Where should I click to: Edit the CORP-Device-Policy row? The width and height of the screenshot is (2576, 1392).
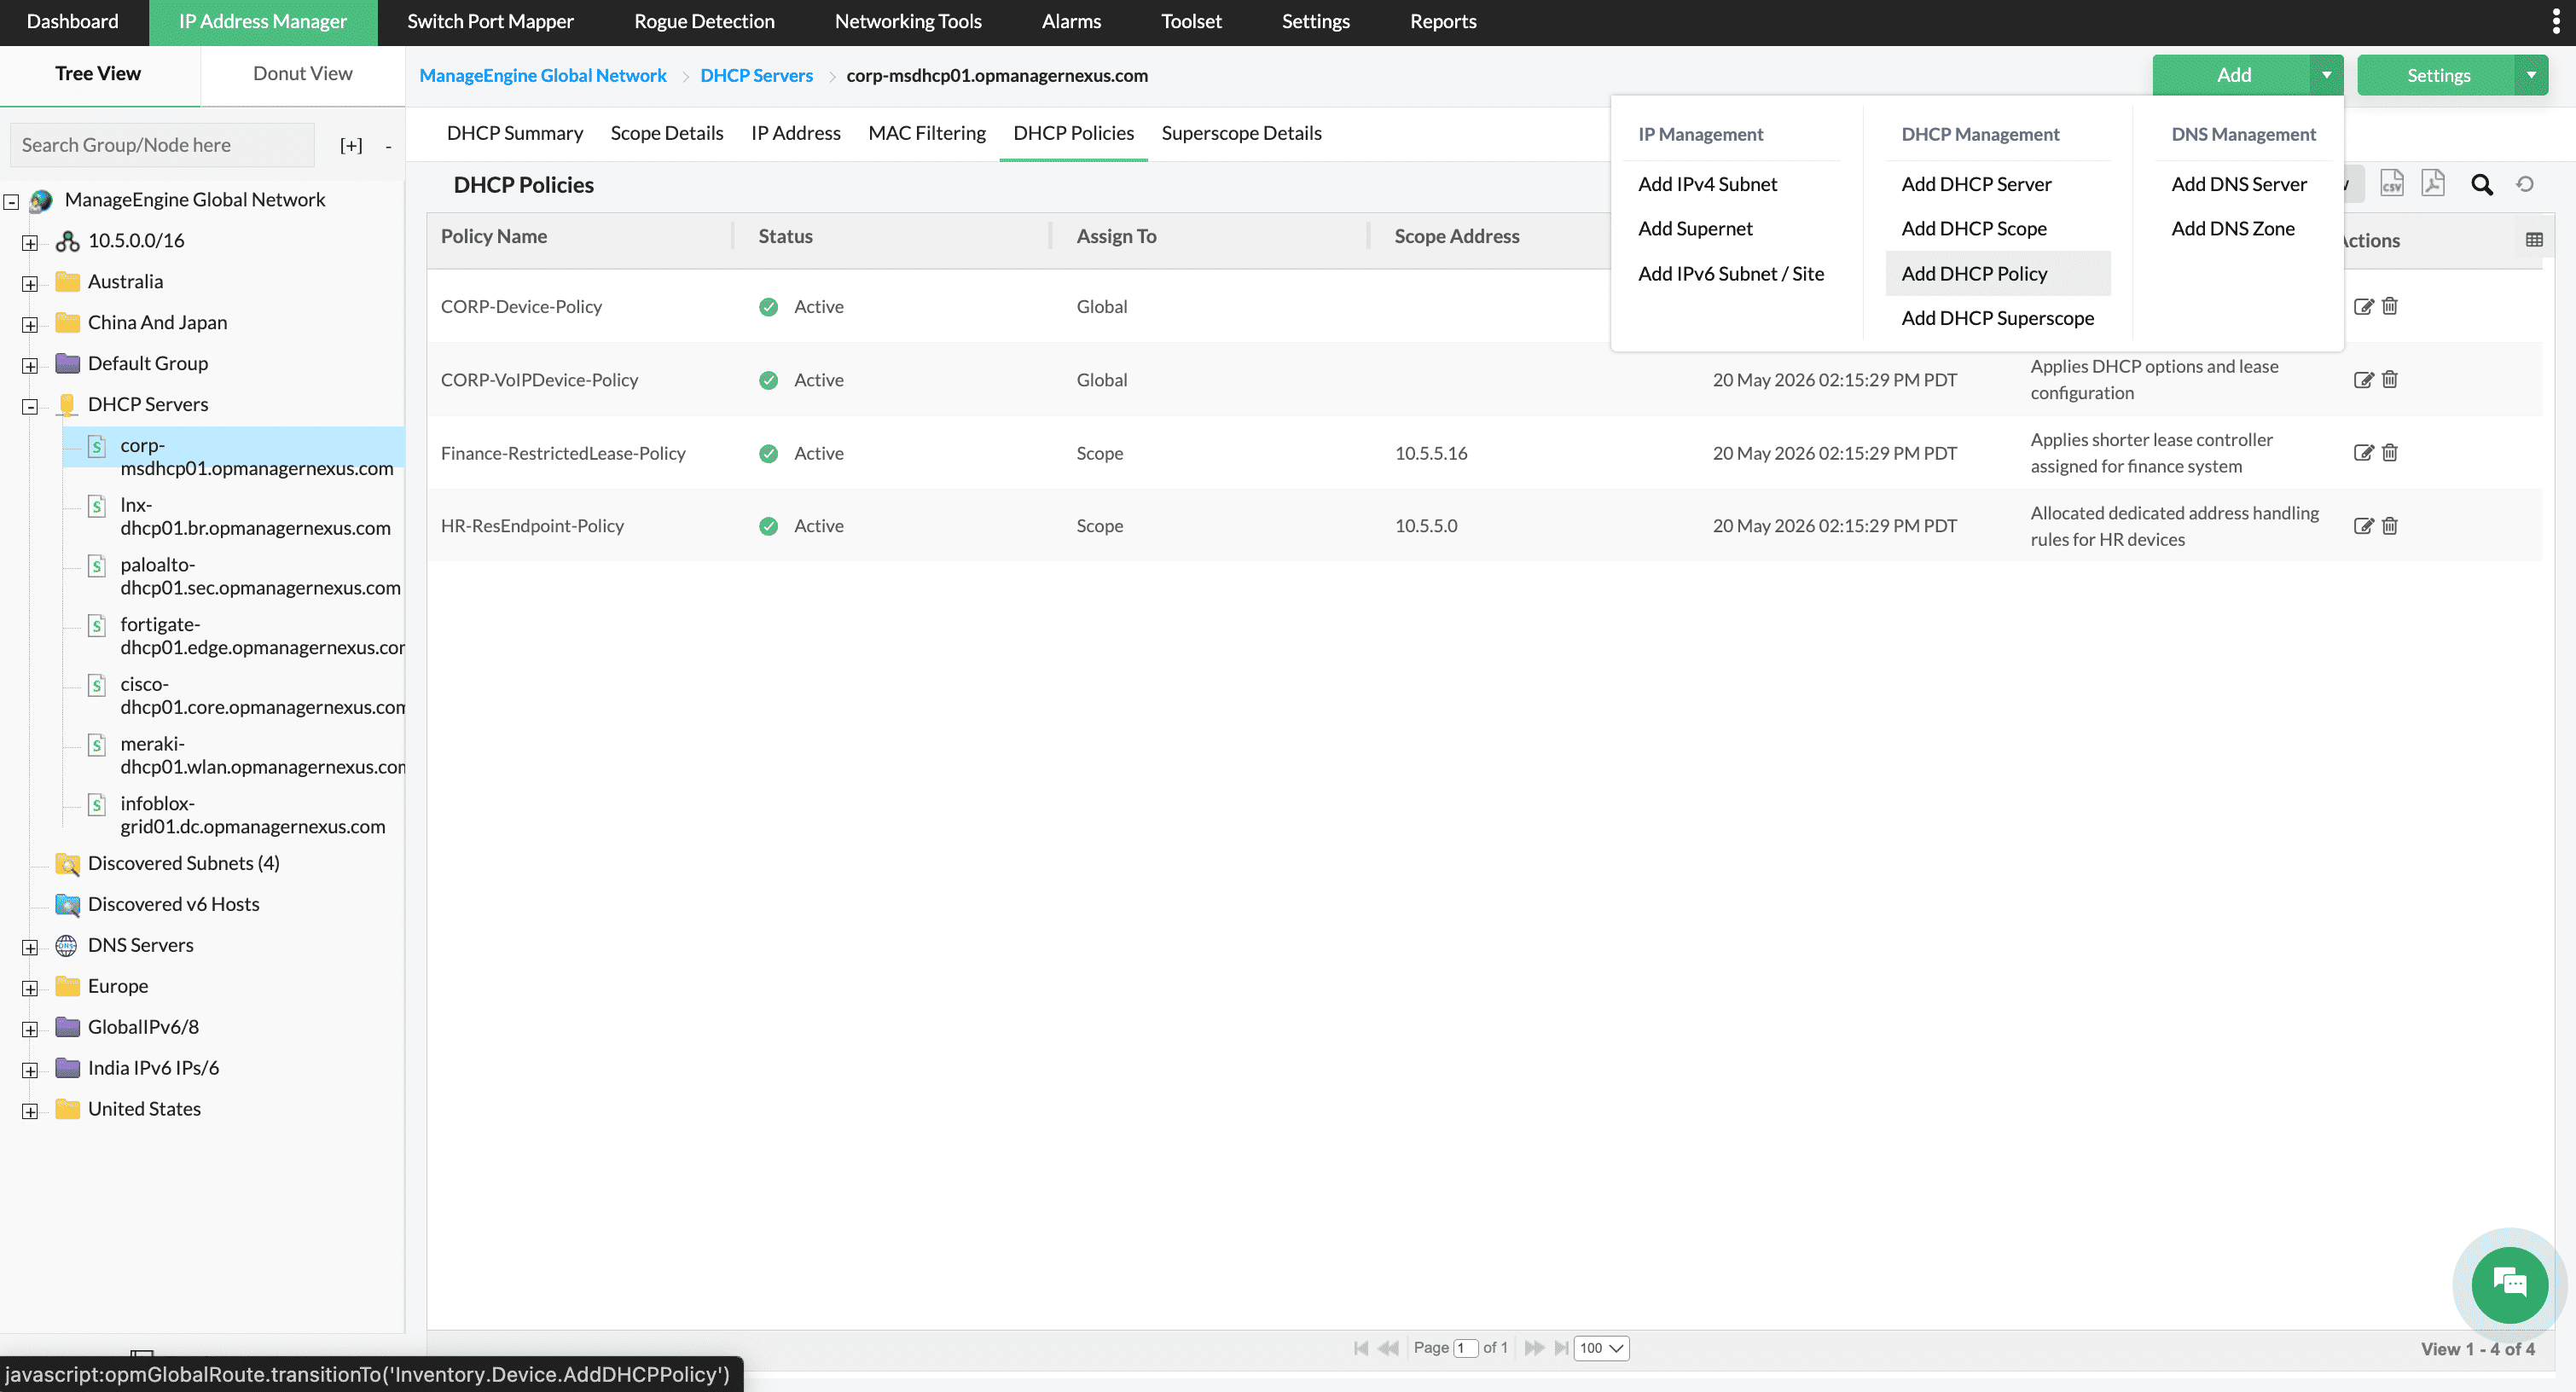tap(2363, 306)
